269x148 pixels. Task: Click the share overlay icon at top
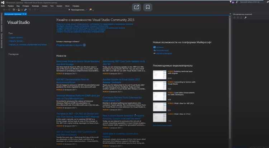(136, 7)
